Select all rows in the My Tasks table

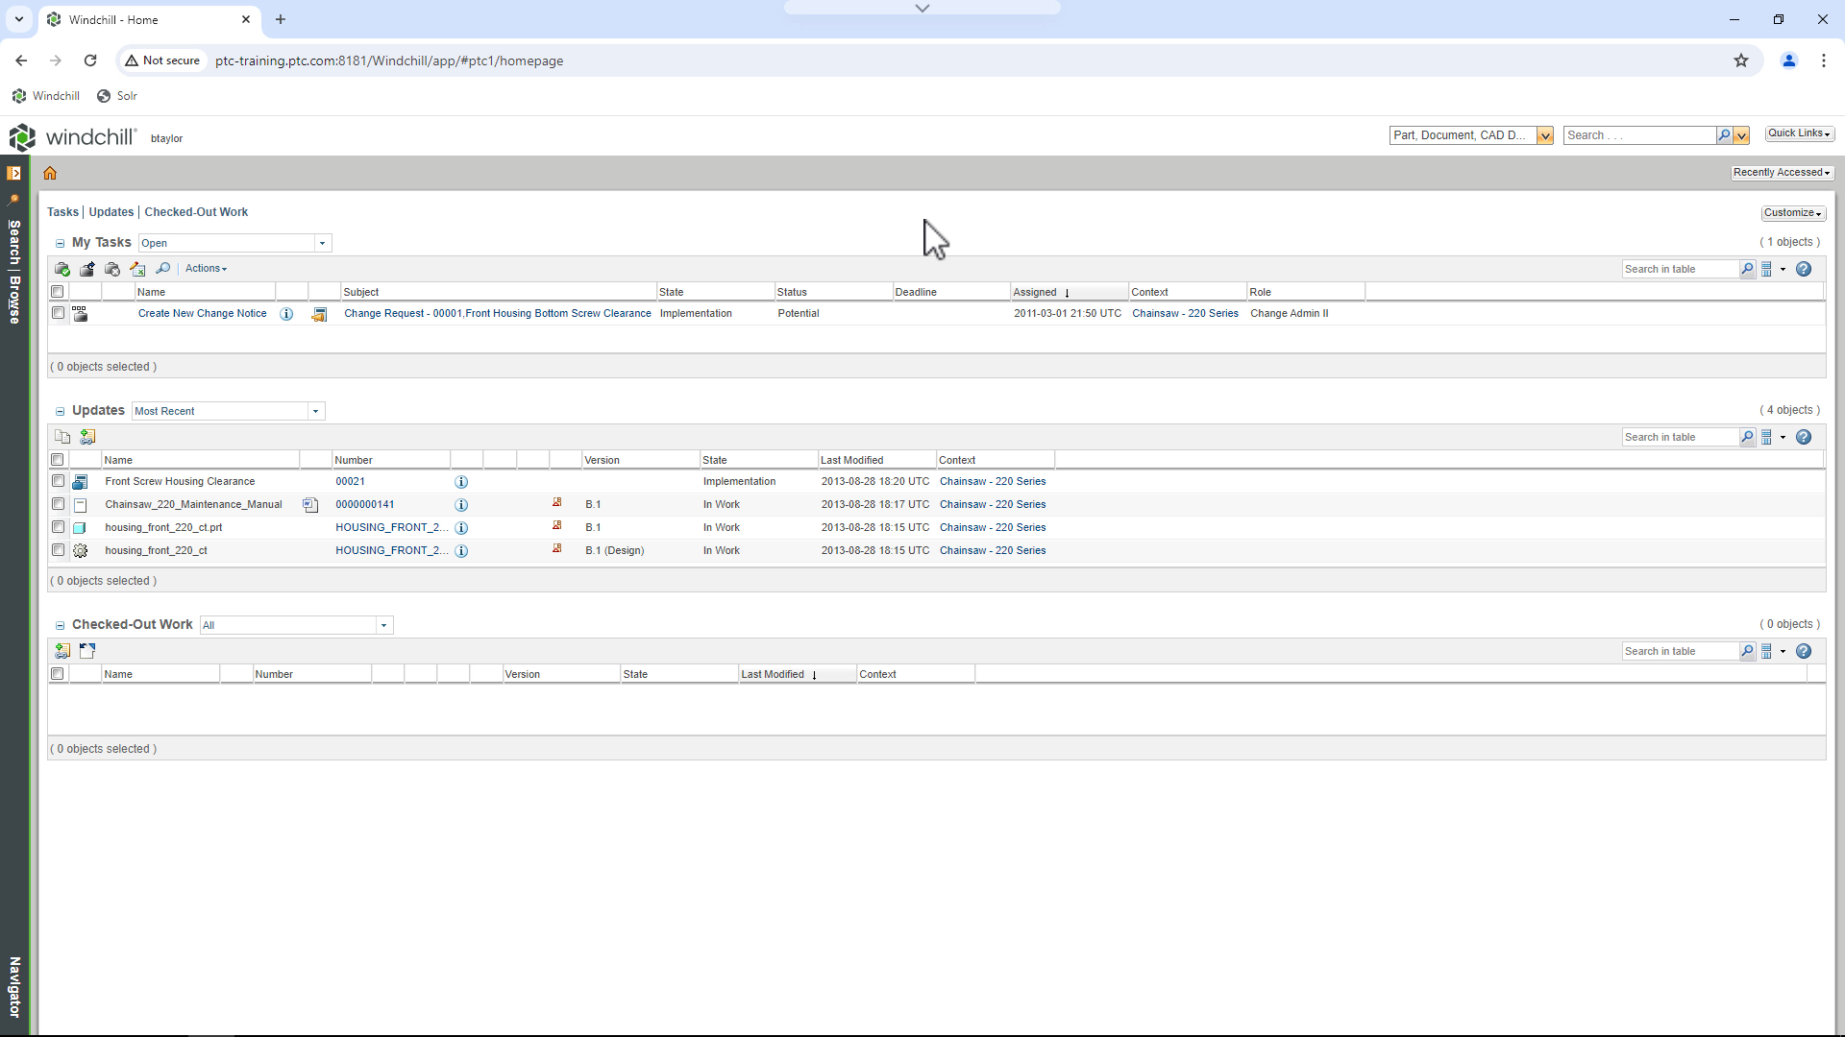pyautogui.click(x=58, y=292)
